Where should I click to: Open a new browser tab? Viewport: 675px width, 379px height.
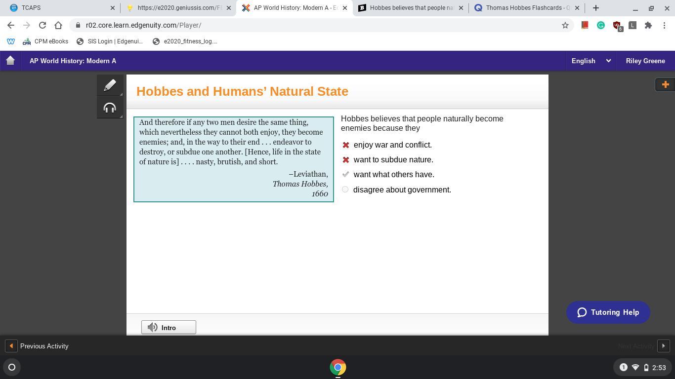click(x=595, y=8)
